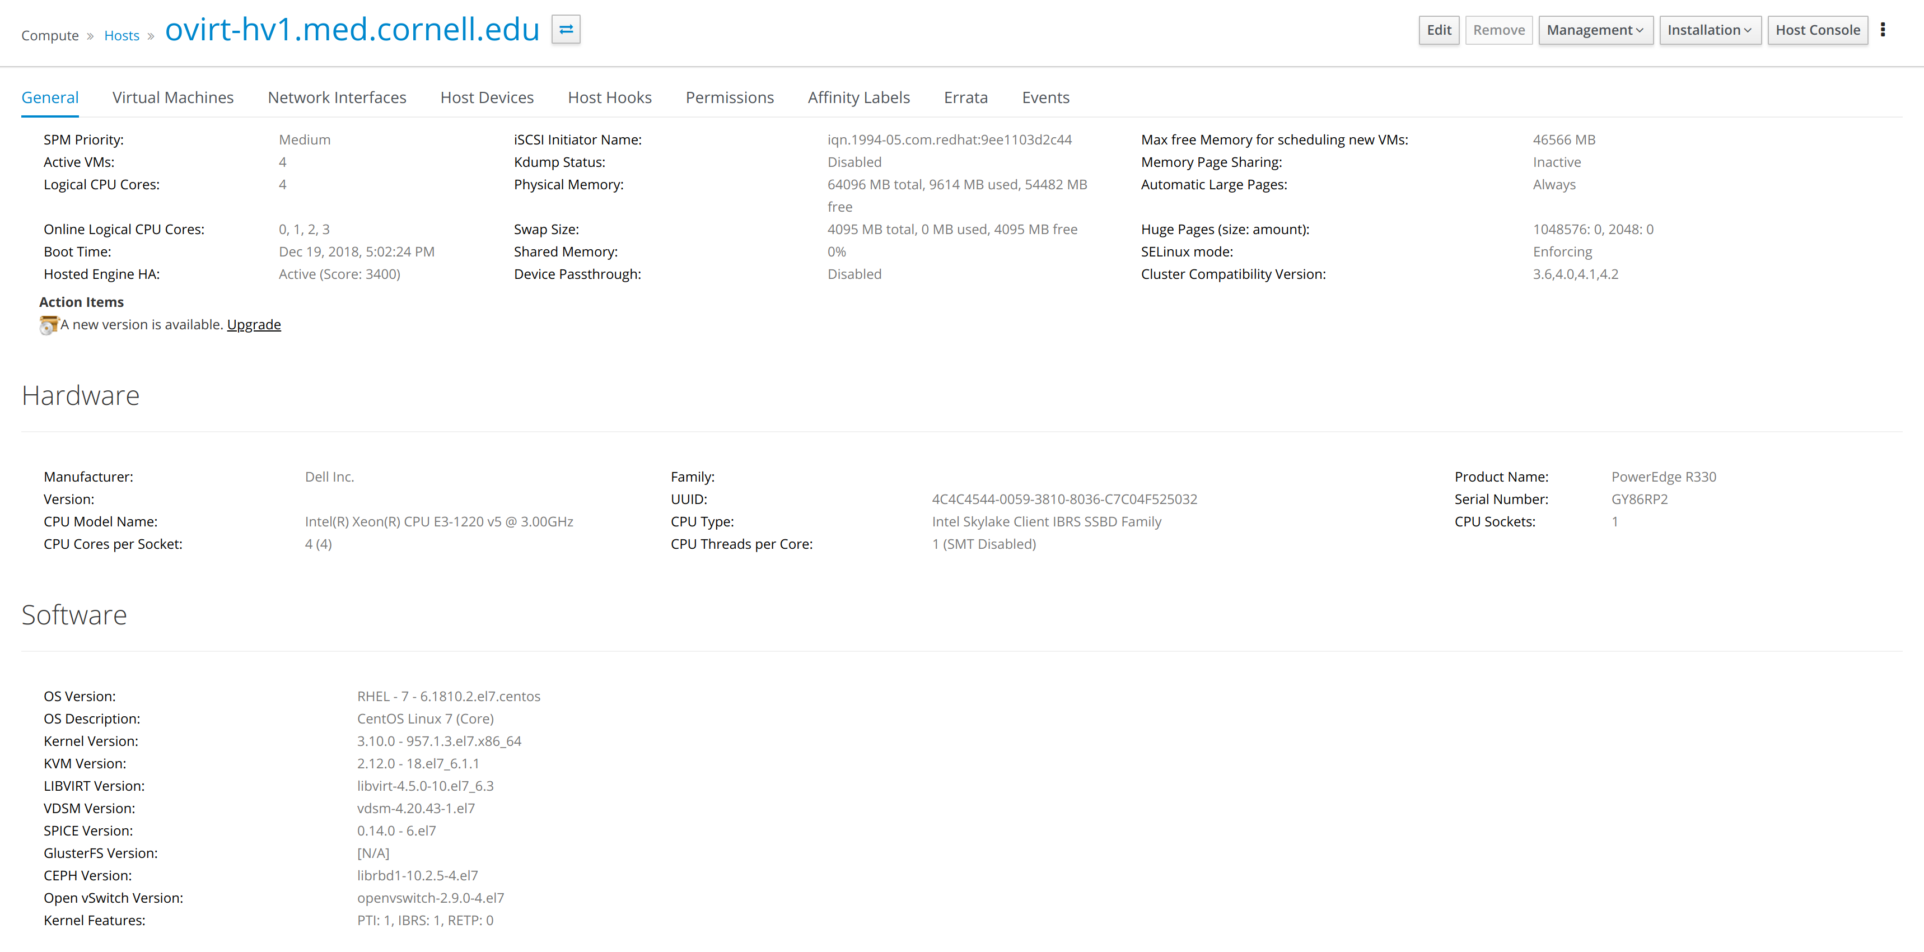Click the Edit button
The width and height of the screenshot is (1924, 952).
pyautogui.click(x=1439, y=30)
